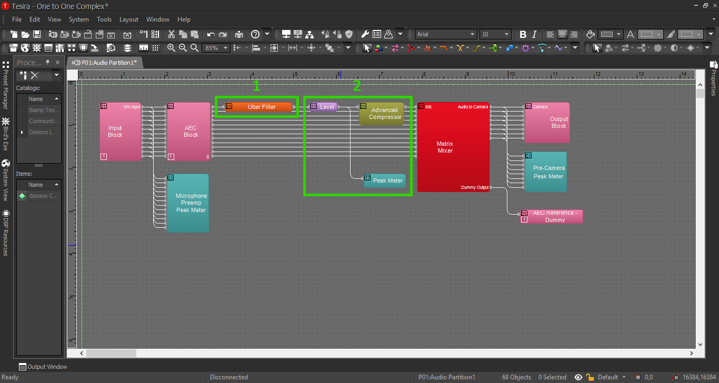Viewport: 719px width, 383px height.
Task: Toggle the grid dots icon
Action: [155, 48]
